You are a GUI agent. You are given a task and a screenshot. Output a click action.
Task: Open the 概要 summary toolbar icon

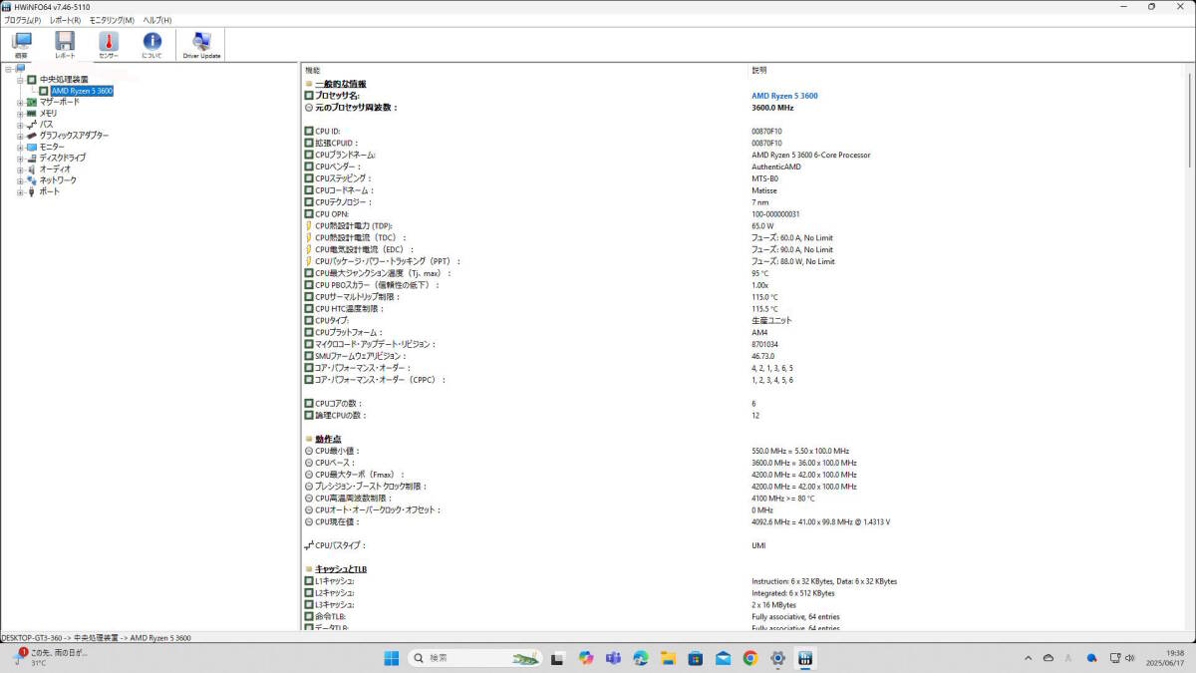click(x=21, y=45)
